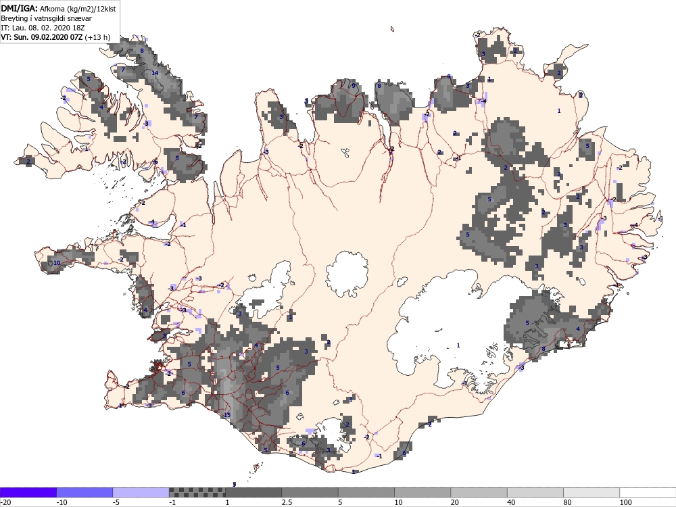Click the "-20" legend scale label
This screenshot has width=676, height=507.
tap(5, 502)
